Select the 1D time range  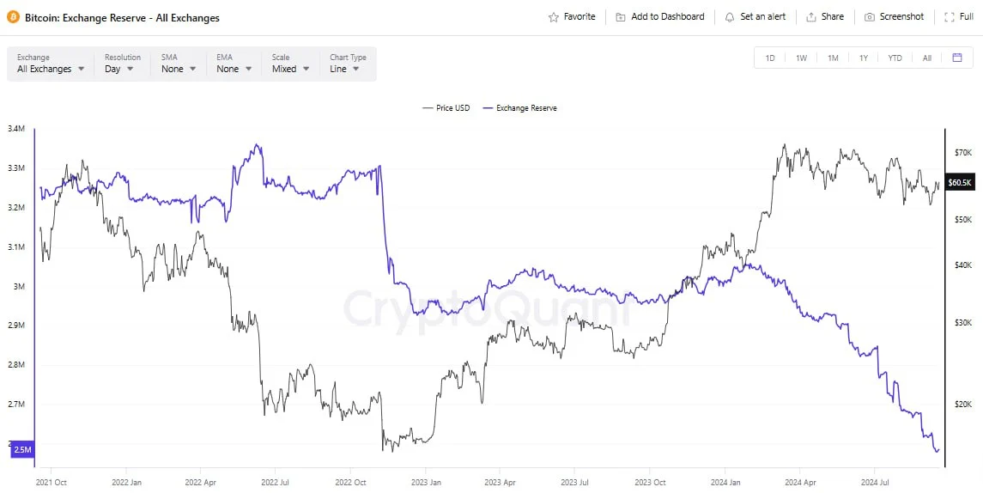point(770,58)
